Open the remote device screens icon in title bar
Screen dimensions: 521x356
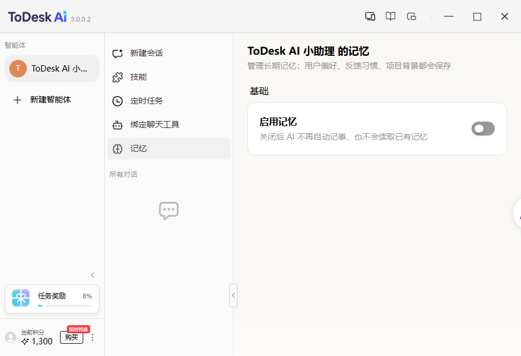click(370, 16)
